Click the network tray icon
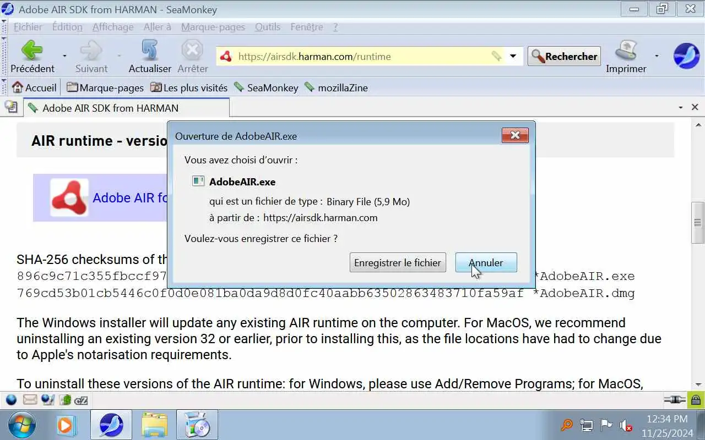Image resolution: width=705 pixels, height=440 pixels. pyautogui.click(x=587, y=425)
